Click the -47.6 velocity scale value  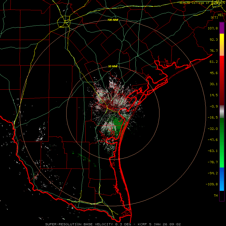click(213, 140)
